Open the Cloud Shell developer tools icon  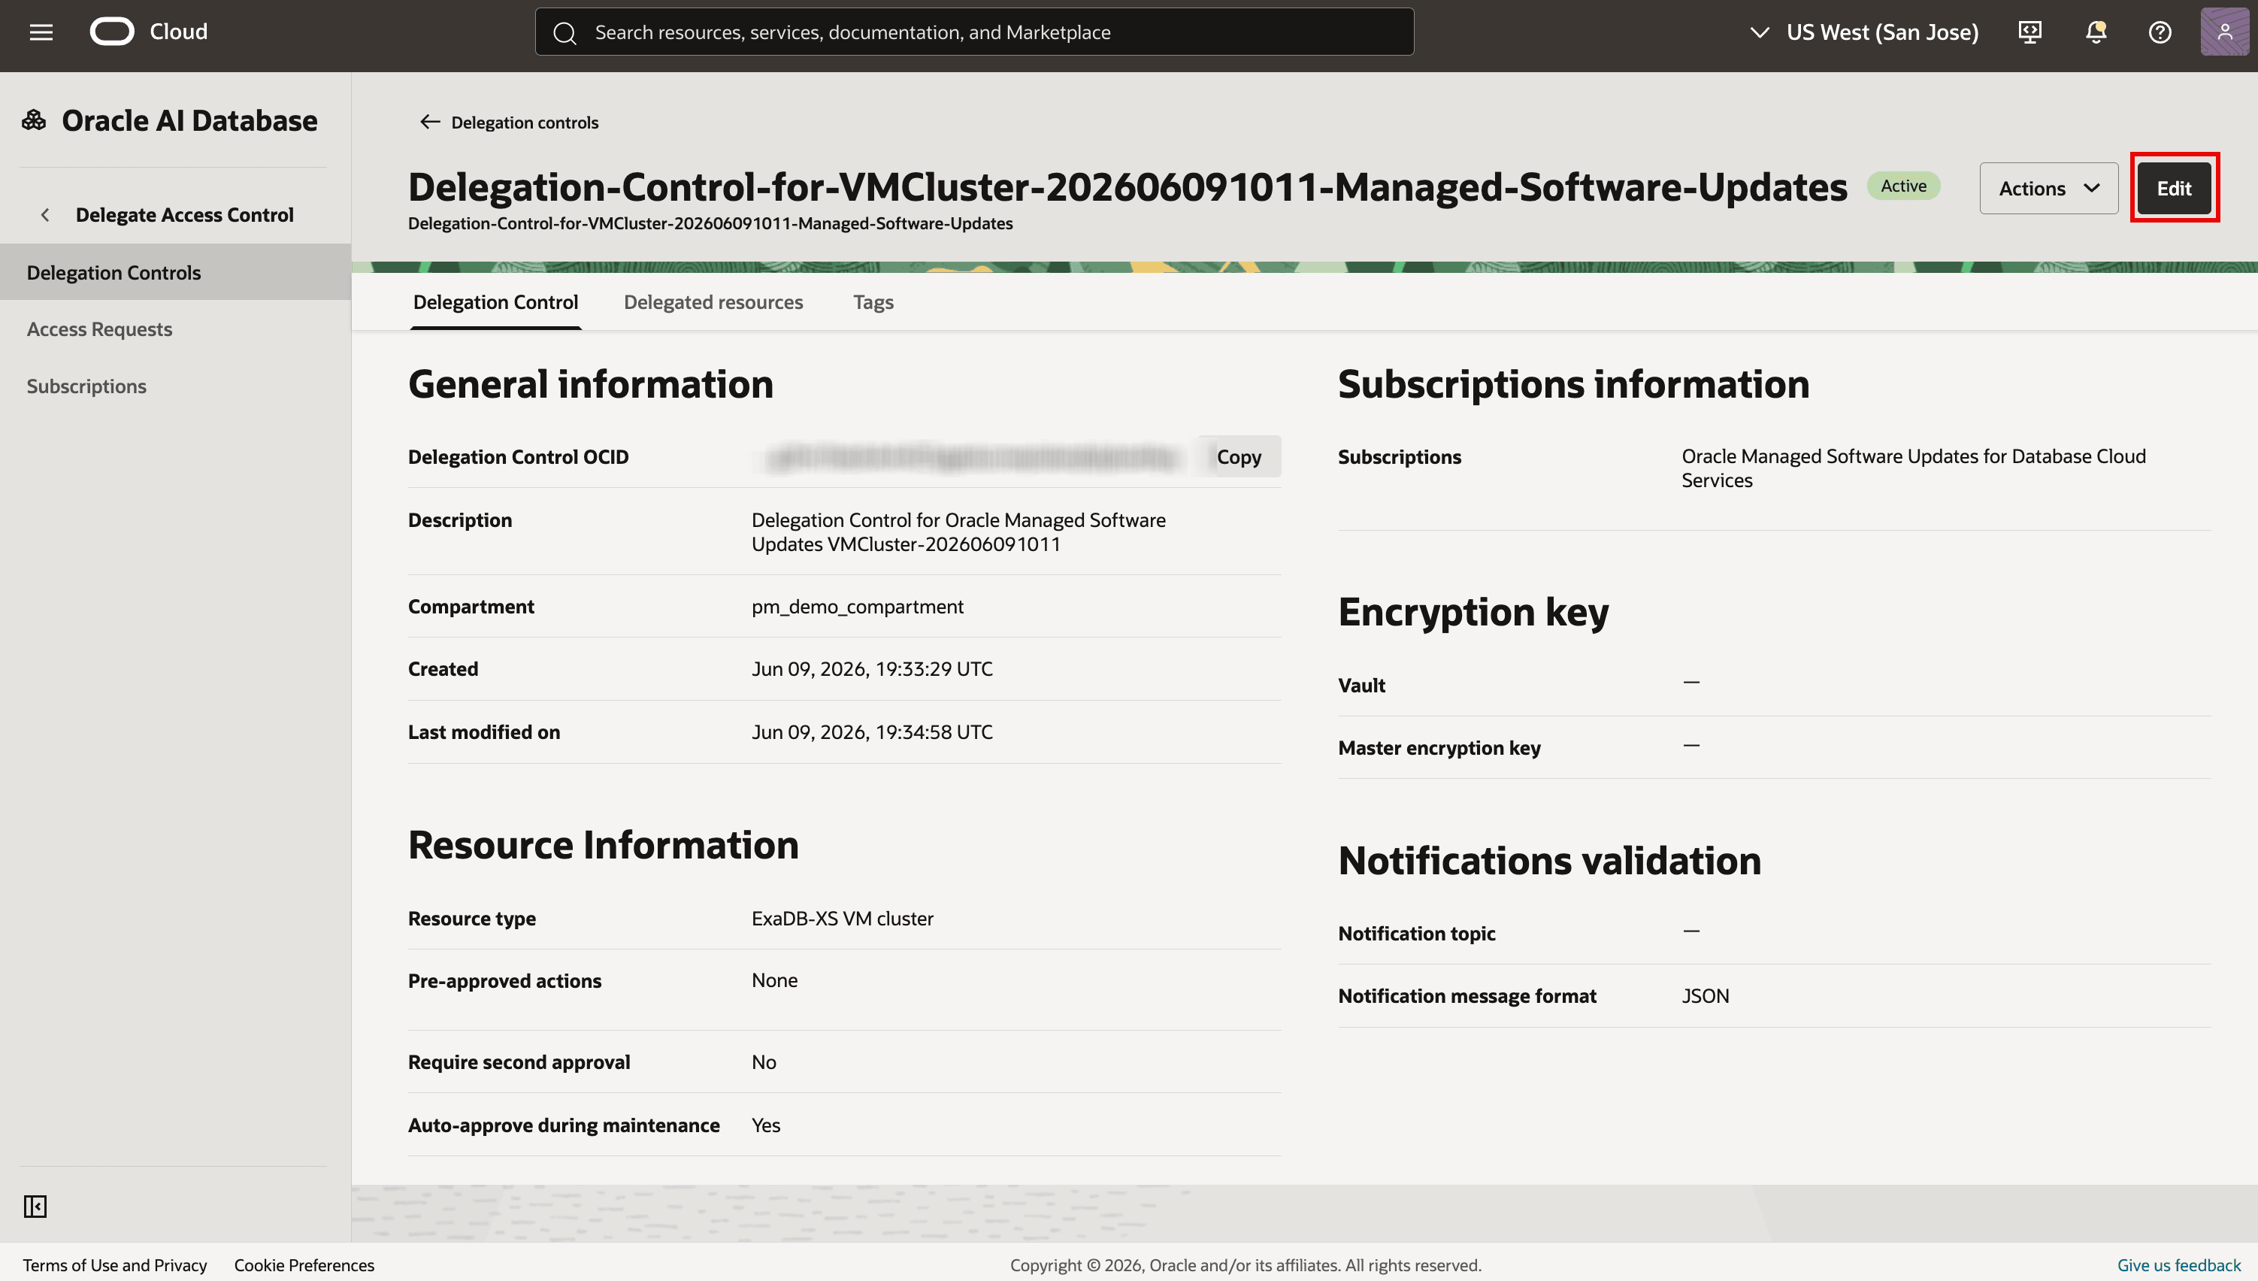coord(2029,32)
